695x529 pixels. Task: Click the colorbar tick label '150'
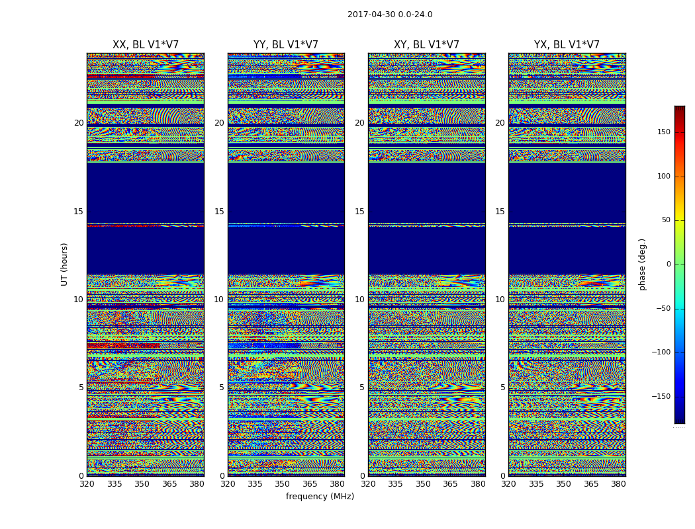[664, 132]
